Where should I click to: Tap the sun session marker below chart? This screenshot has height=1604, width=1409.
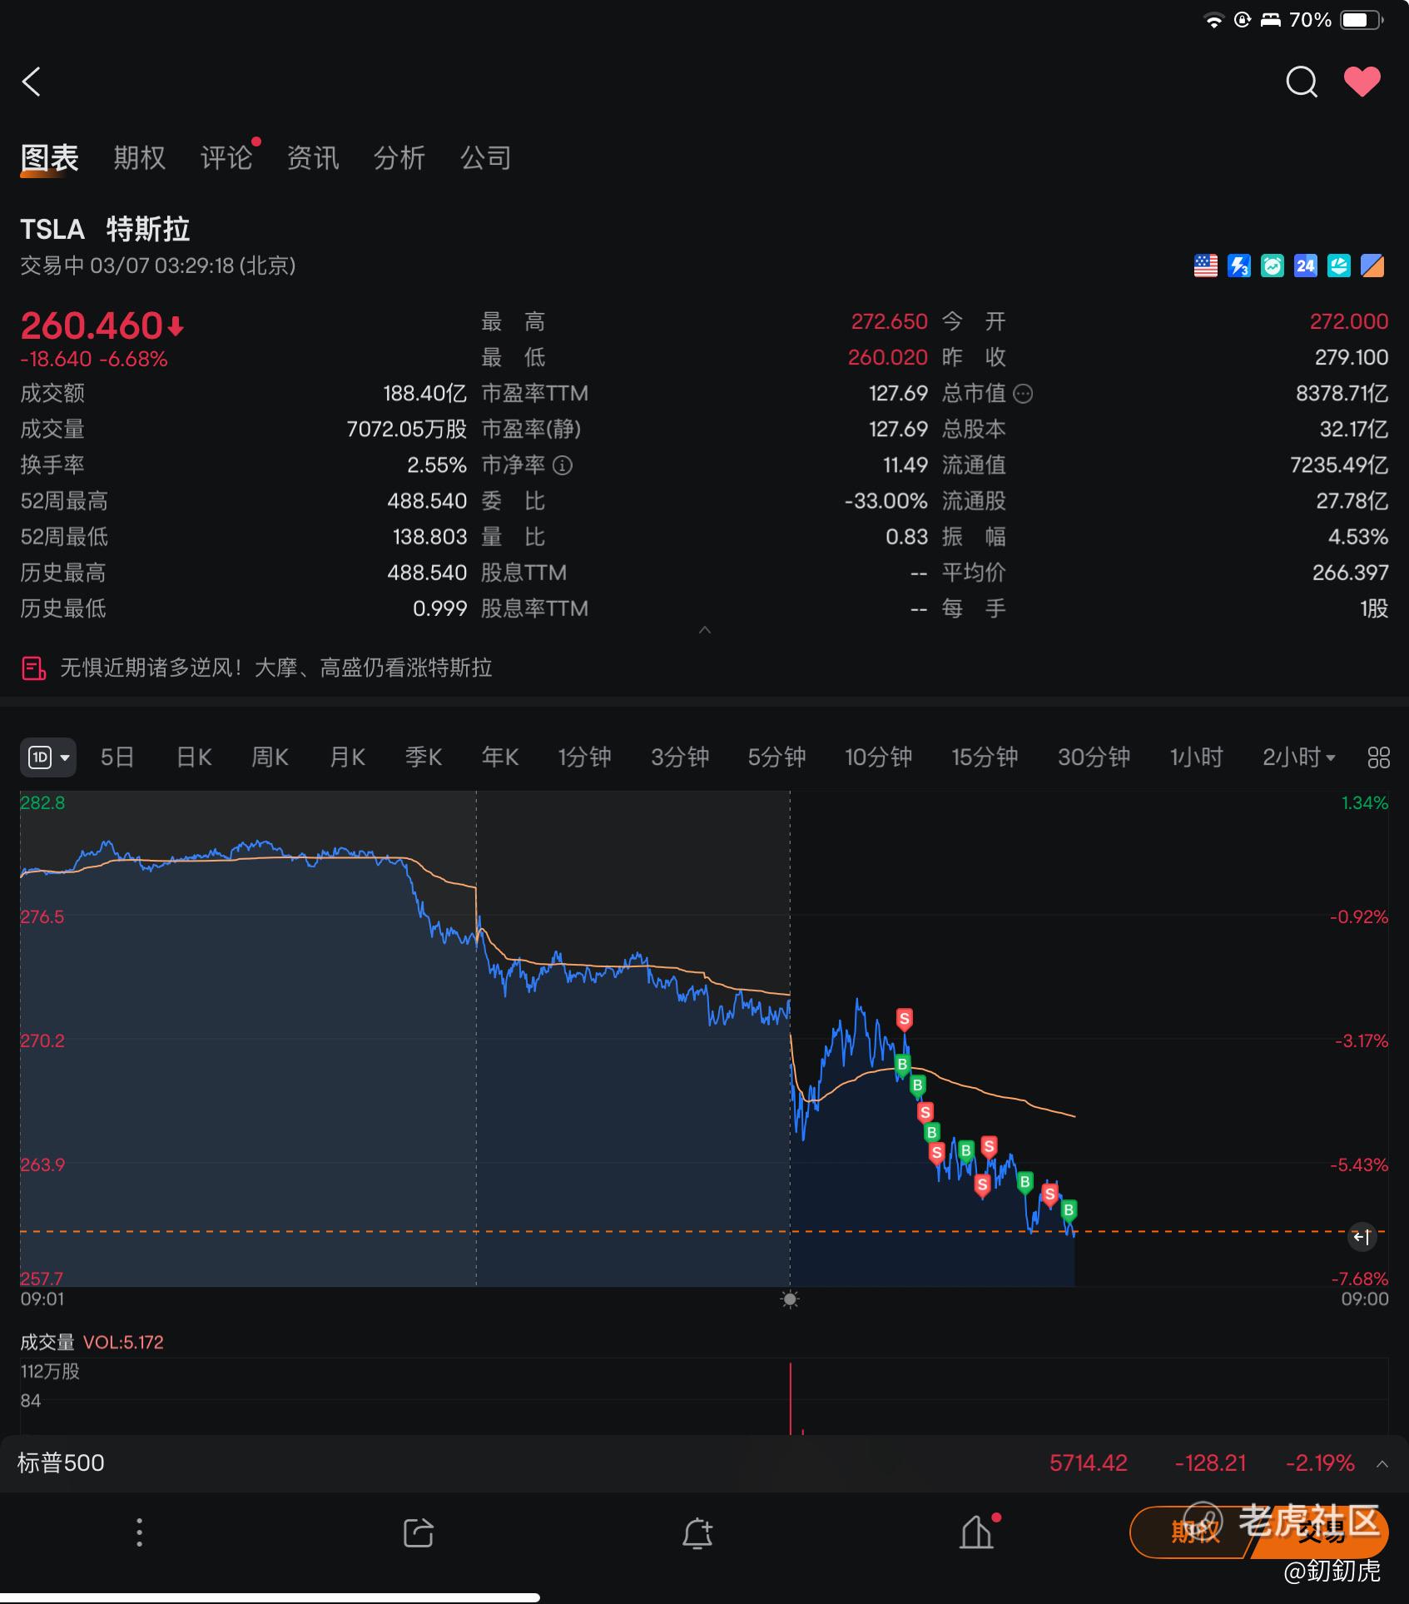[790, 1299]
